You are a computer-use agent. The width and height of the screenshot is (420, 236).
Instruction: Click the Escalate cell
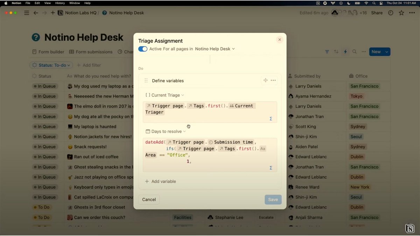coord(266,217)
